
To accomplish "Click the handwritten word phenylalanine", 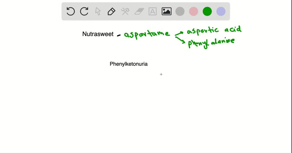I will [x=211, y=43].
